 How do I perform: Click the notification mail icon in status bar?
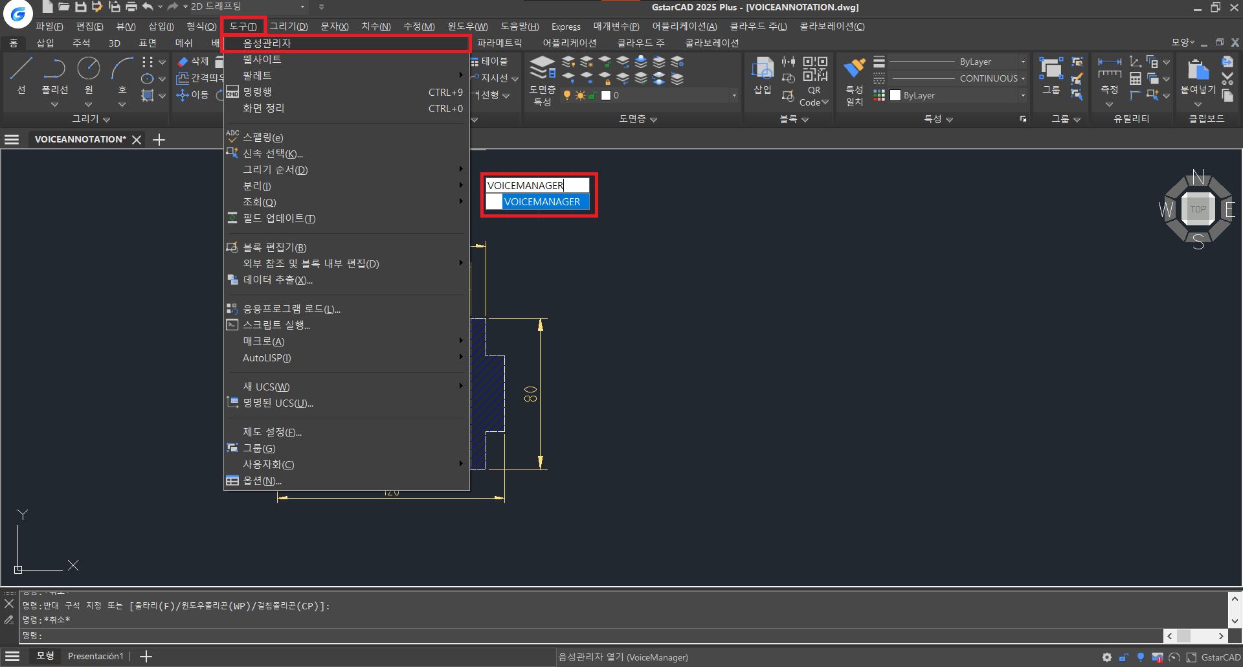[x=1157, y=657]
